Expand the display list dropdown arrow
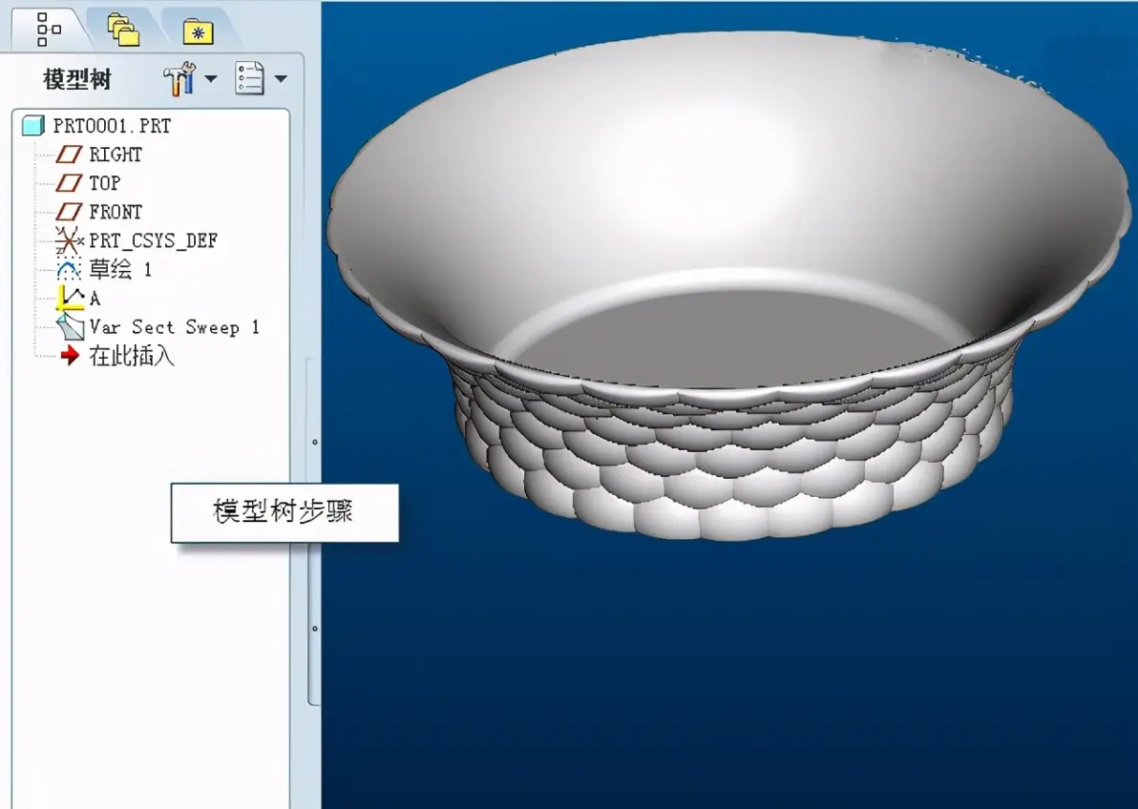The width and height of the screenshot is (1138, 809). [281, 78]
